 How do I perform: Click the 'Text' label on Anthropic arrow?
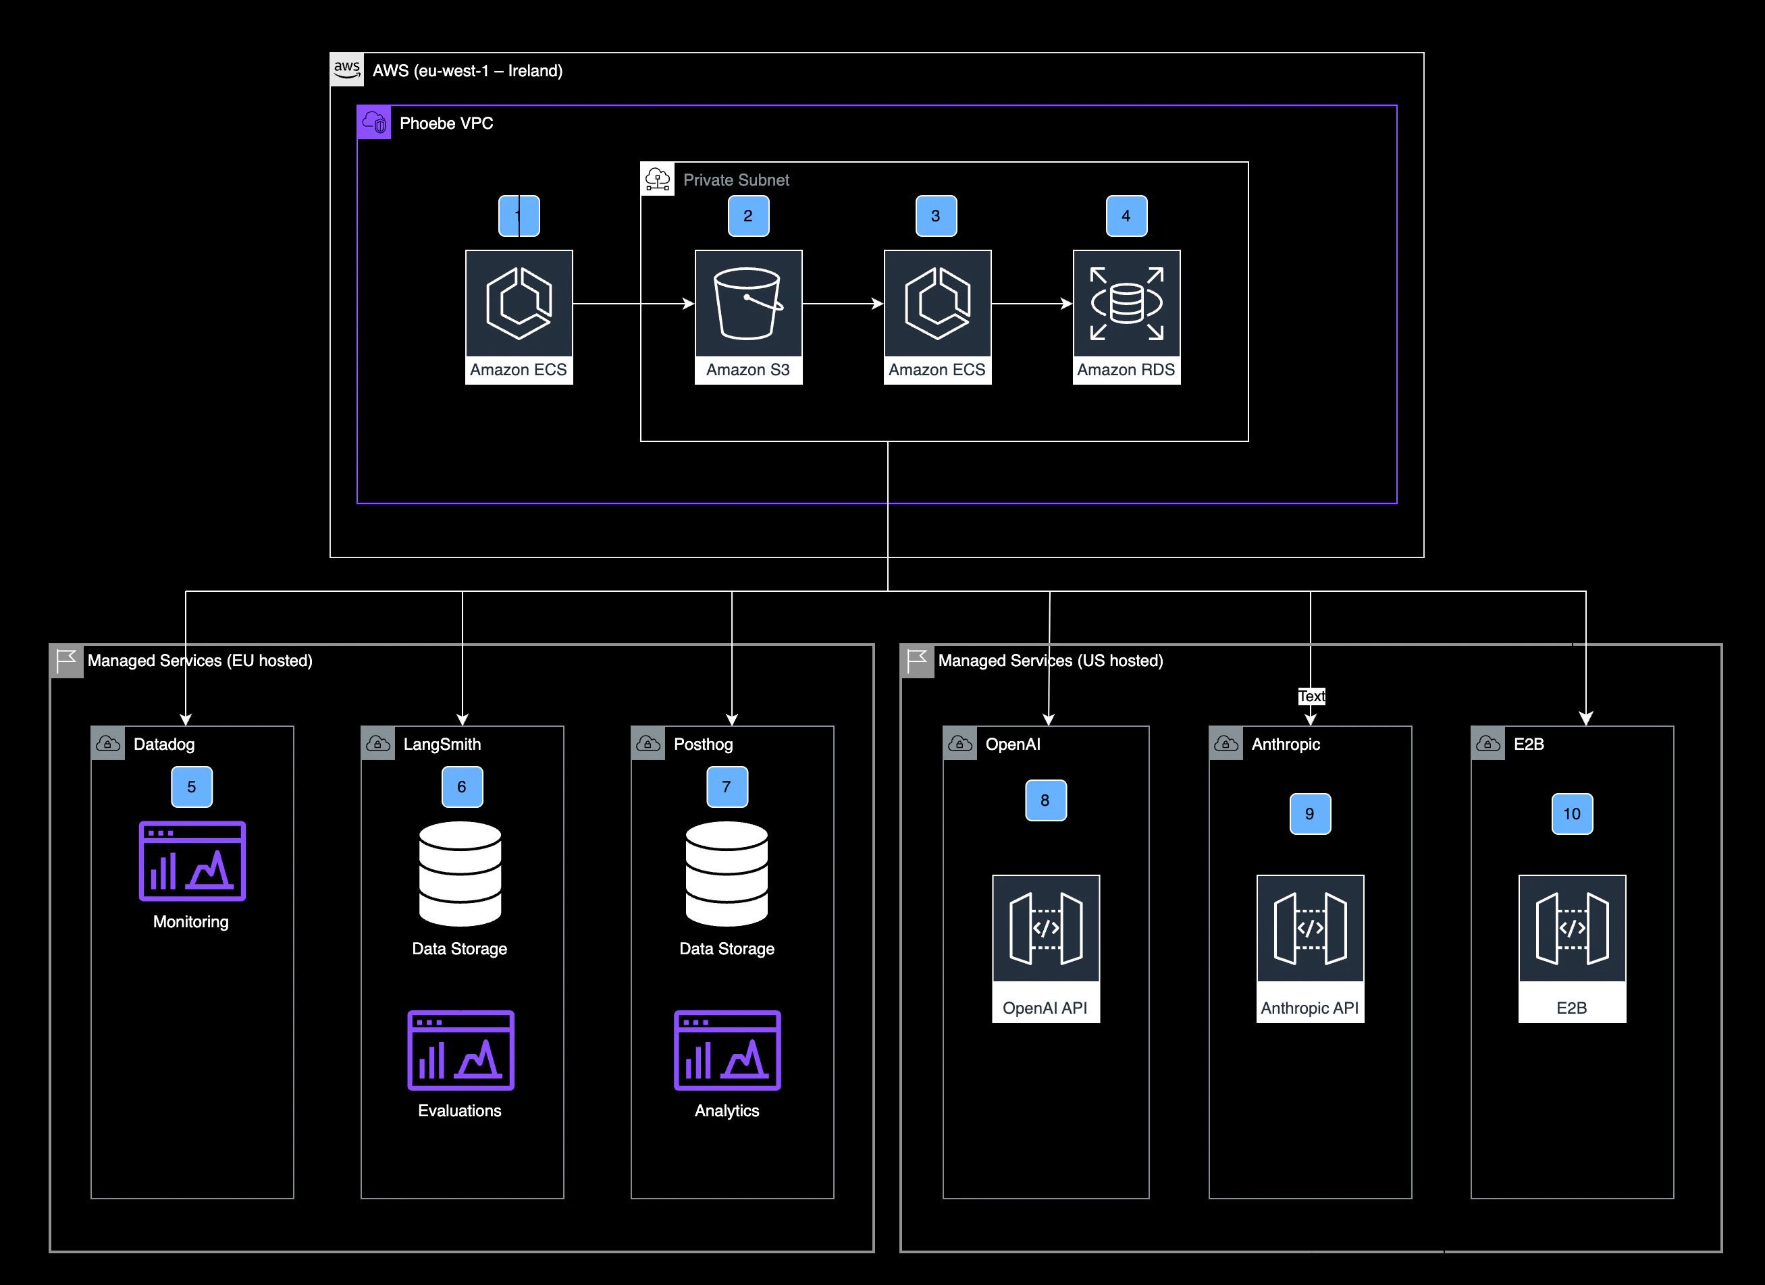tap(1311, 696)
